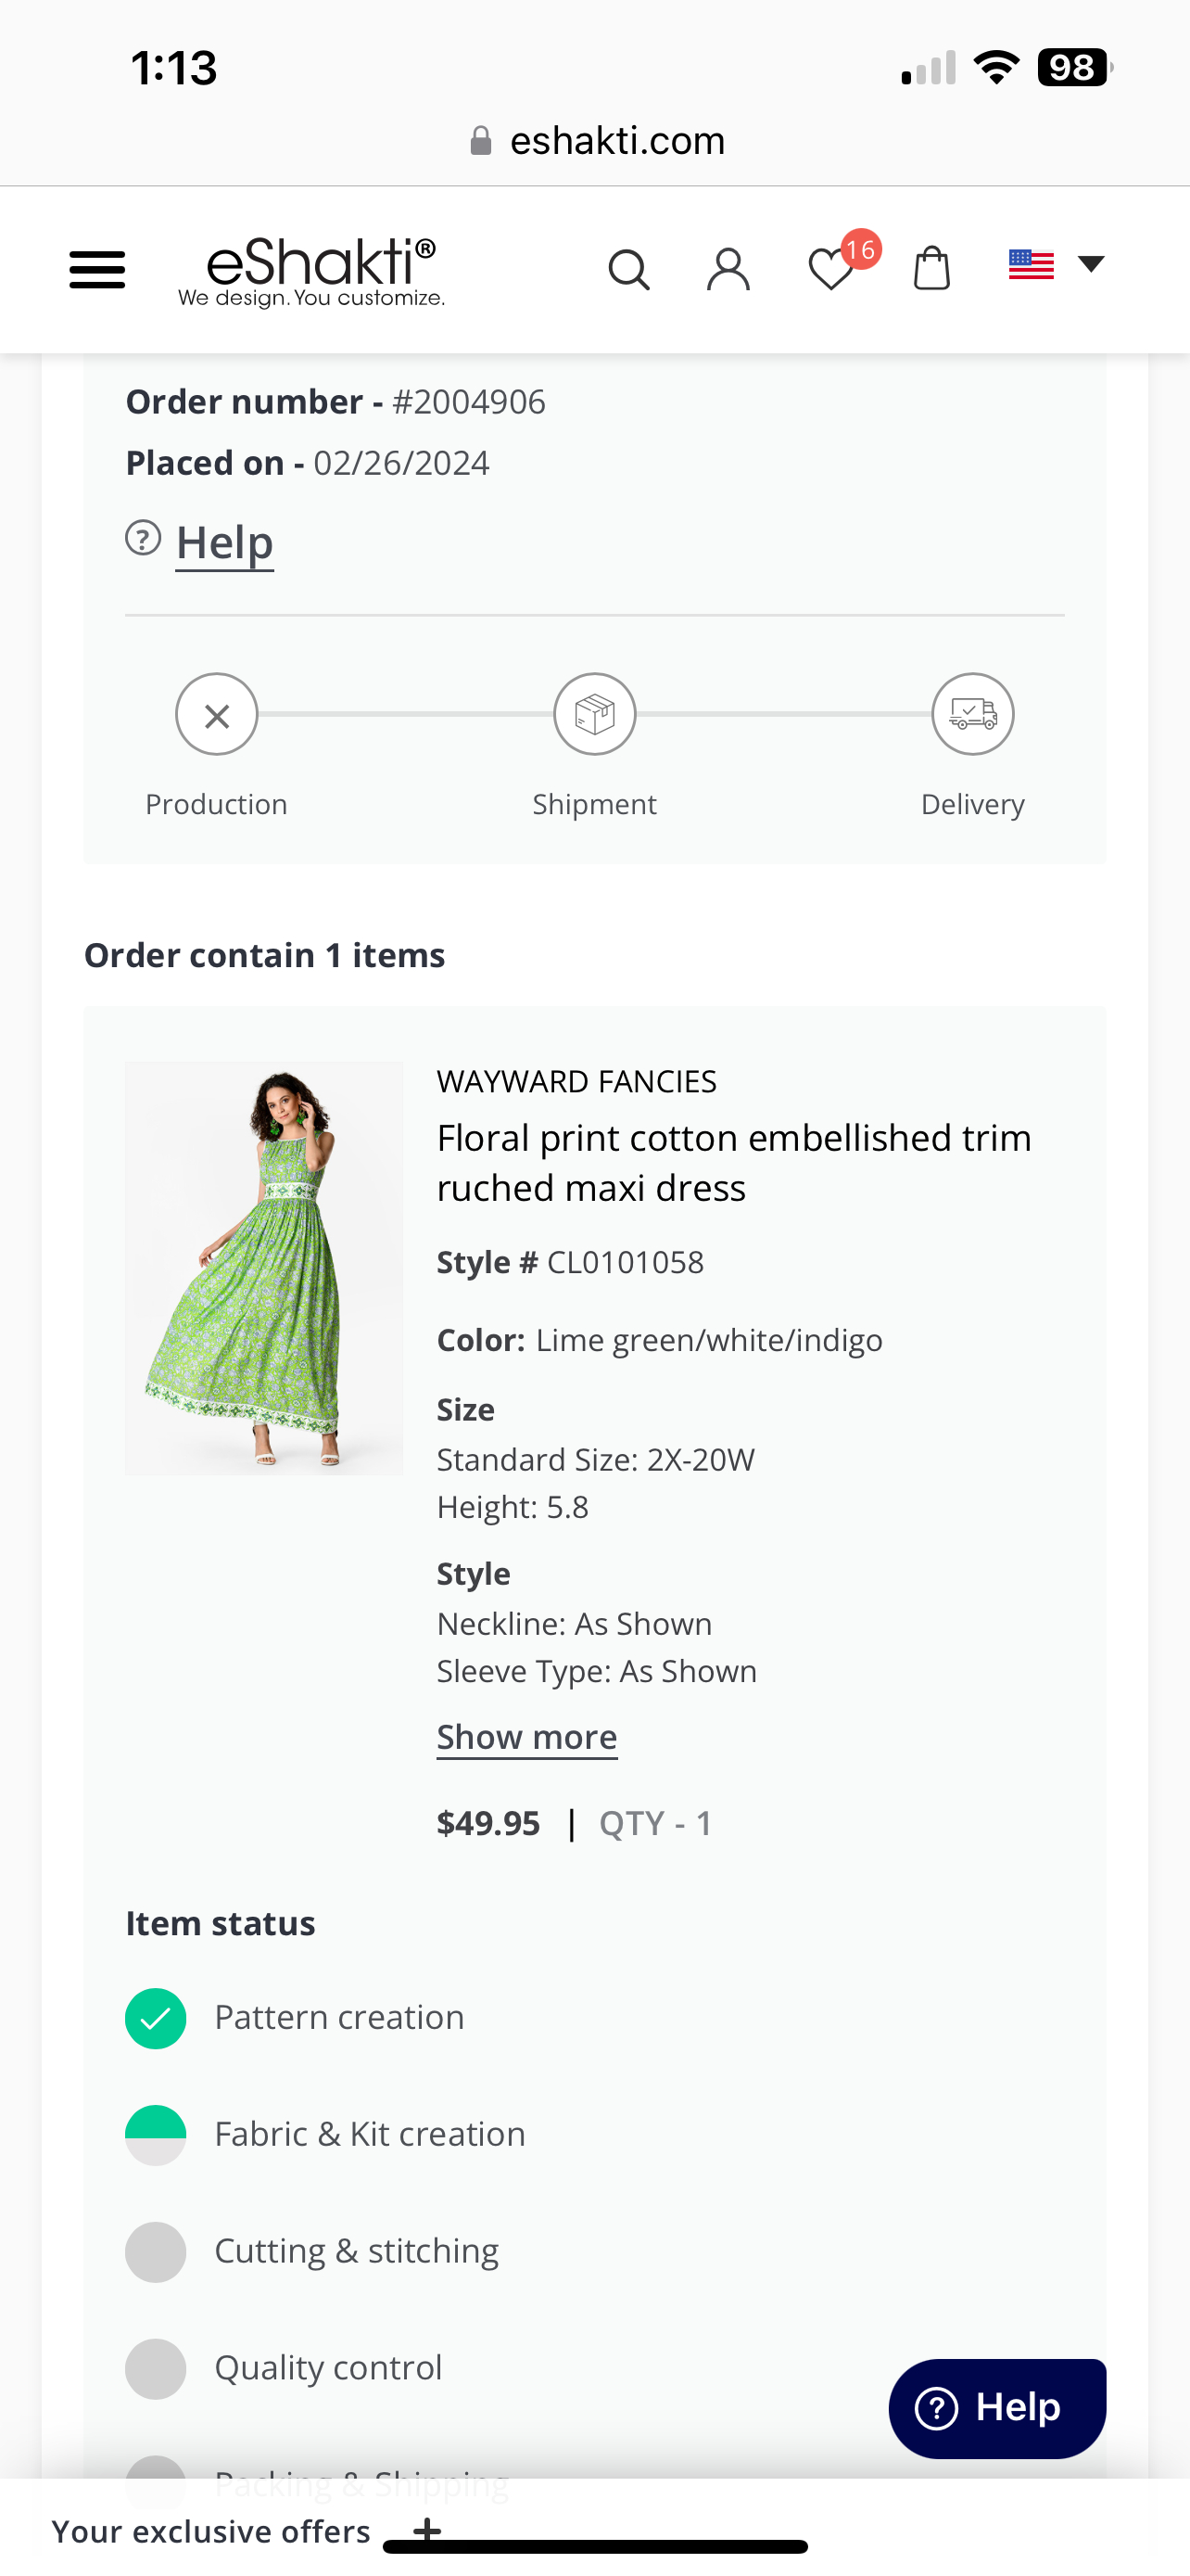This screenshot has height=2576, width=1190.
Task: Click the floating blue Help button
Action: coord(997,2408)
